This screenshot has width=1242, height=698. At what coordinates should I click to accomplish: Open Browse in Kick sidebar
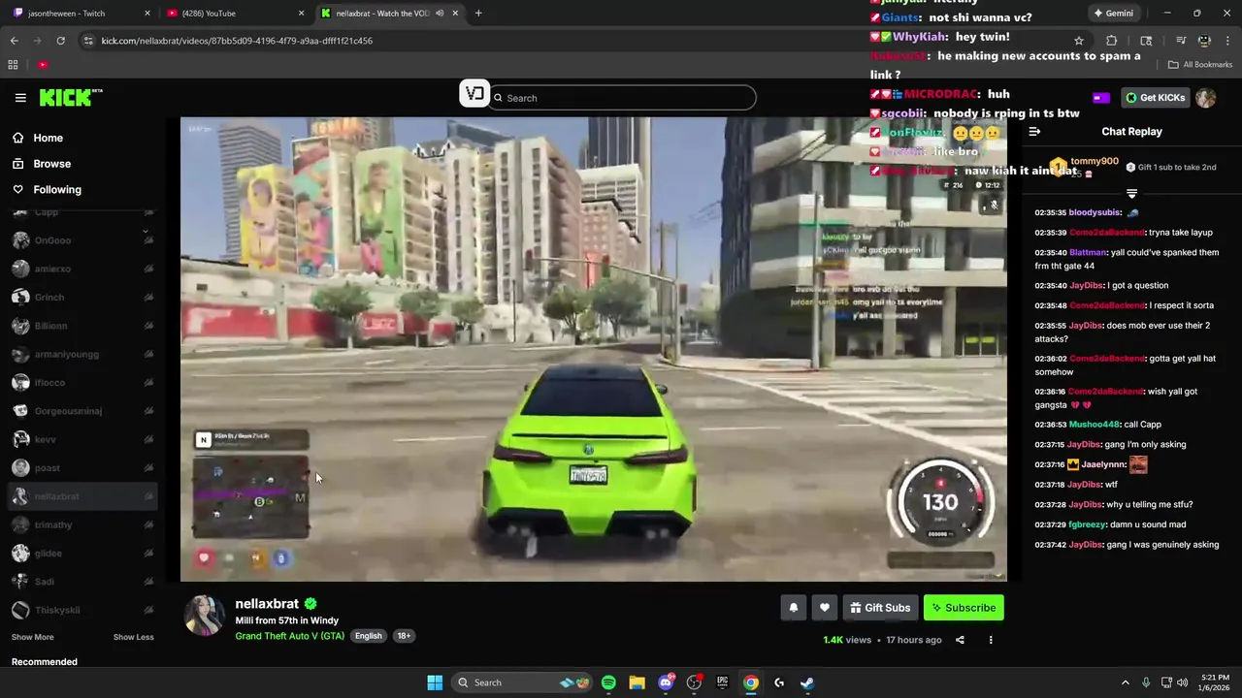(51, 164)
